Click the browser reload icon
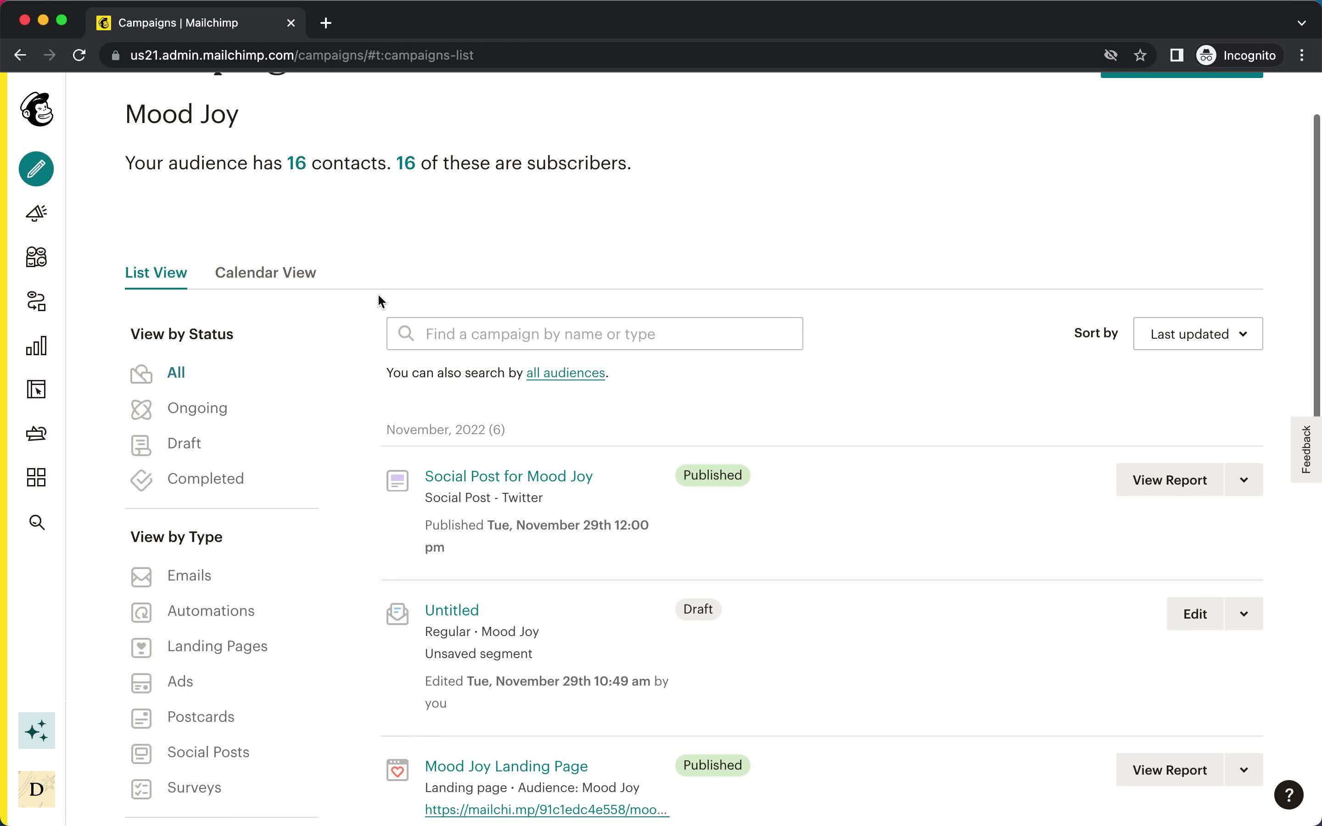 (x=79, y=55)
